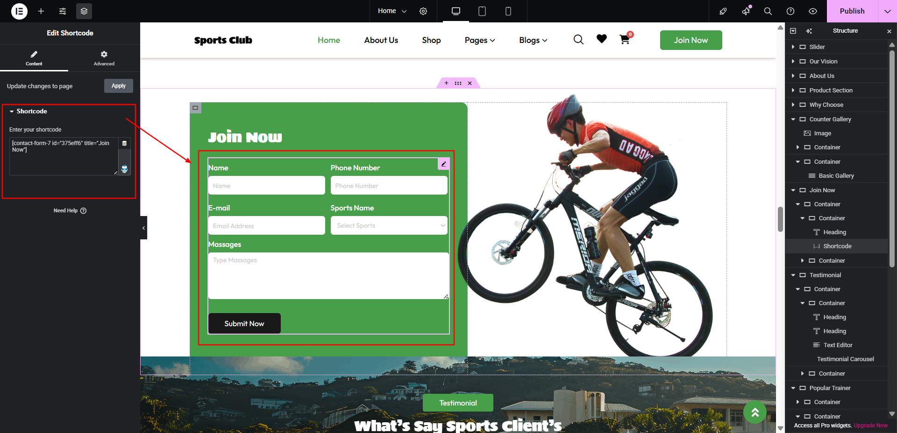Switch to tablet responsive view
The width and height of the screenshot is (897, 433).
point(482,11)
